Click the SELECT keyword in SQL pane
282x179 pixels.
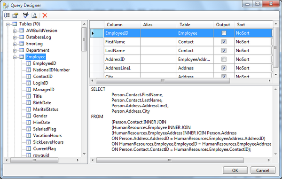coord(98,89)
